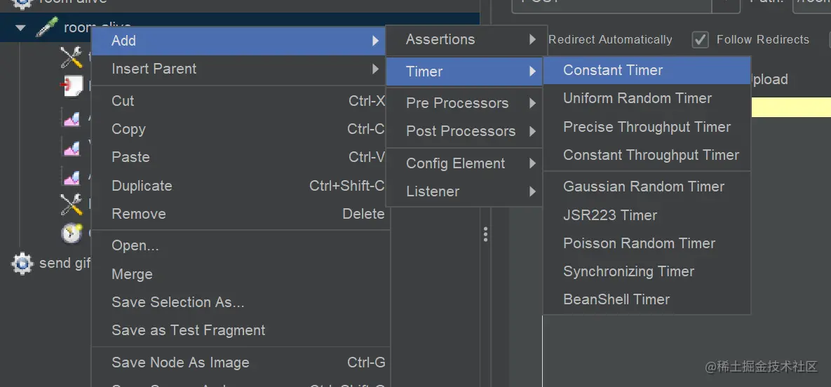This screenshot has height=387, width=831.
Task: Click Duplicate in the context menu
Action: (x=142, y=186)
